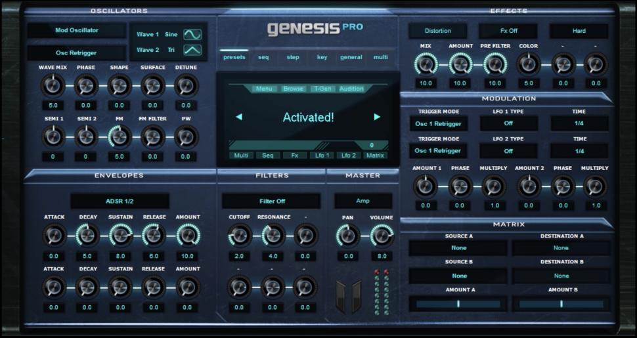Switch to the key tab
637x338 pixels.
(x=322, y=57)
